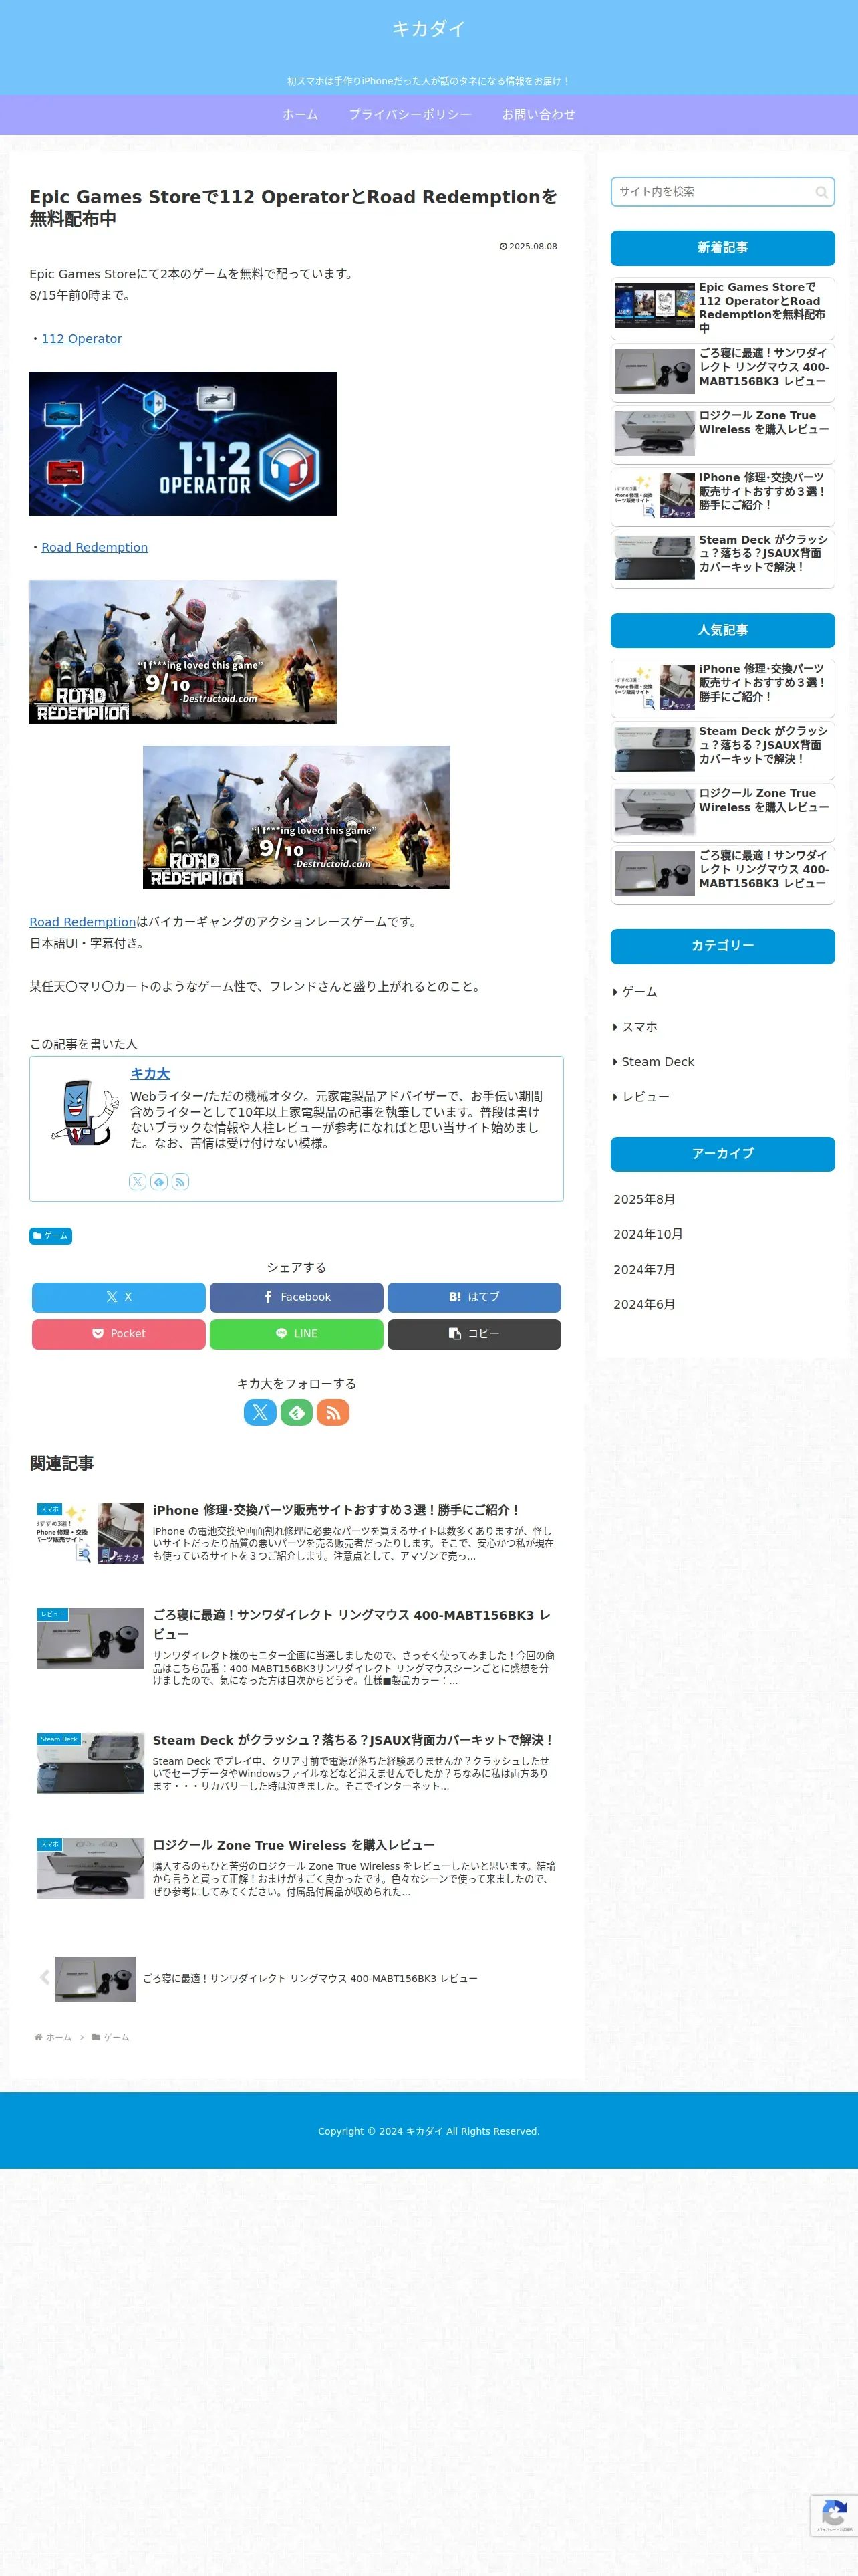Open プライバシーポリシー menu item
This screenshot has height=2576, width=858.
[410, 115]
